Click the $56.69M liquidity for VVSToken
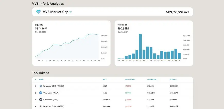The height and width of the screenshot is (109, 224). point(173,99)
